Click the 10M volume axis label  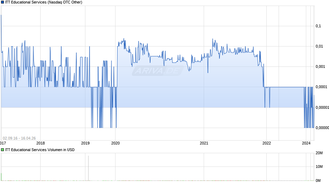[x=319, y=167]
